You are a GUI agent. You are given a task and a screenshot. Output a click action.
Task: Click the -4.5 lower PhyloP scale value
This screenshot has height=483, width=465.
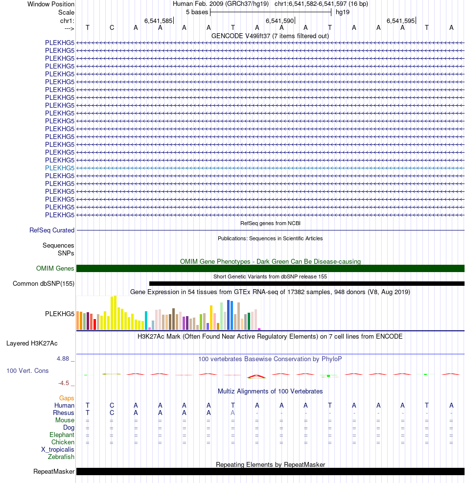click(64, 383)
